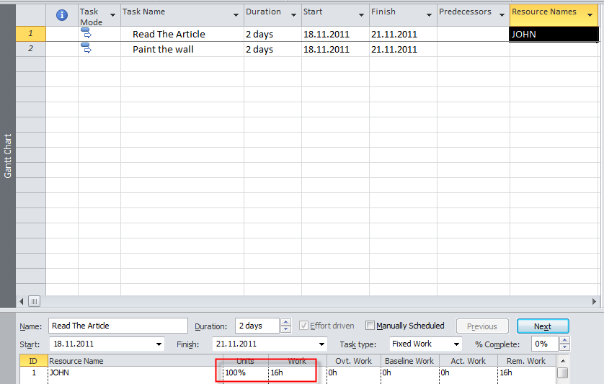
Task: Increase the Duration spinner value
Action: (286, 323)
